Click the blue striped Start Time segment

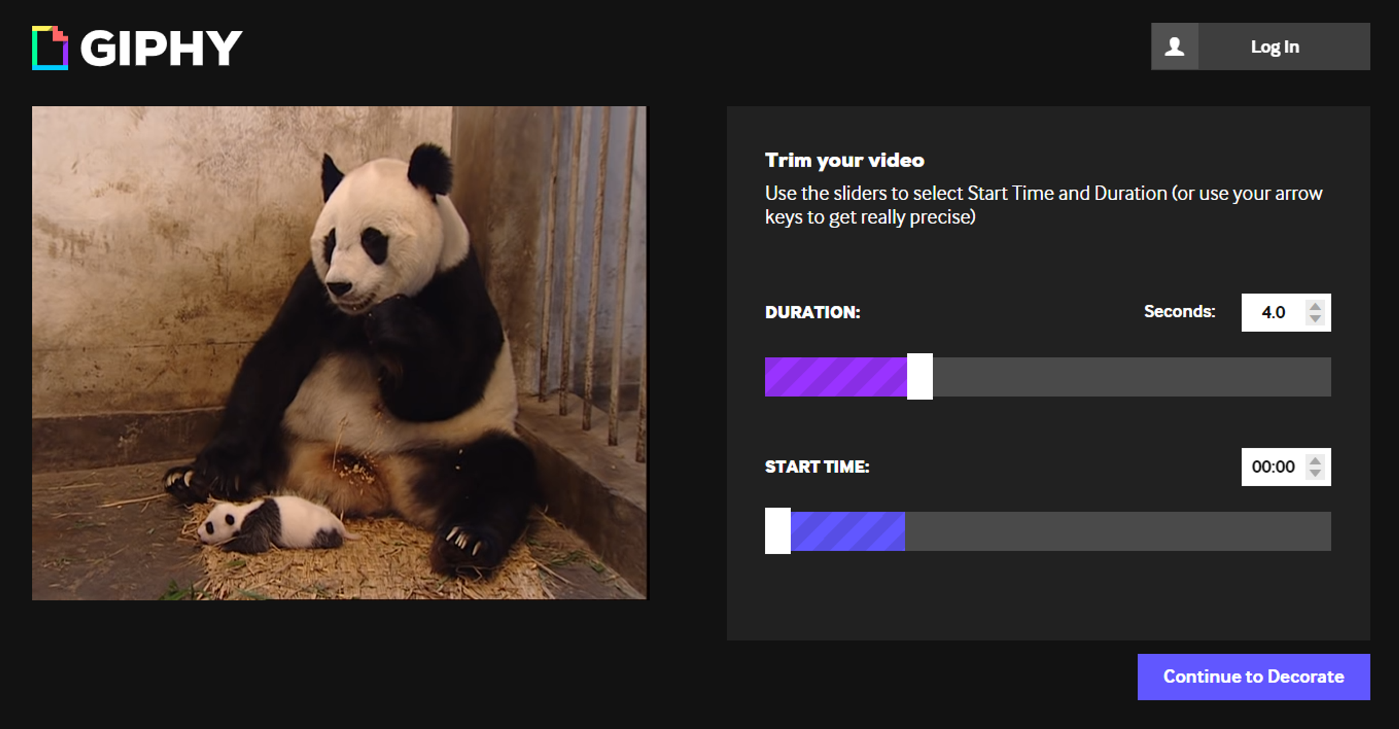(x=848, y=531)
